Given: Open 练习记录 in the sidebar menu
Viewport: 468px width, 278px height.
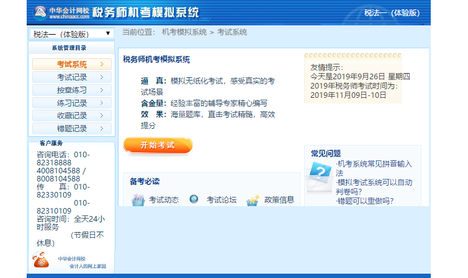Looking at the screenshot, I should point(72,103).
